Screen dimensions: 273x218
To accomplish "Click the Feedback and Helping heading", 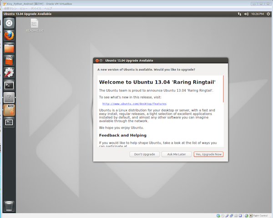I will click(123, 135).
